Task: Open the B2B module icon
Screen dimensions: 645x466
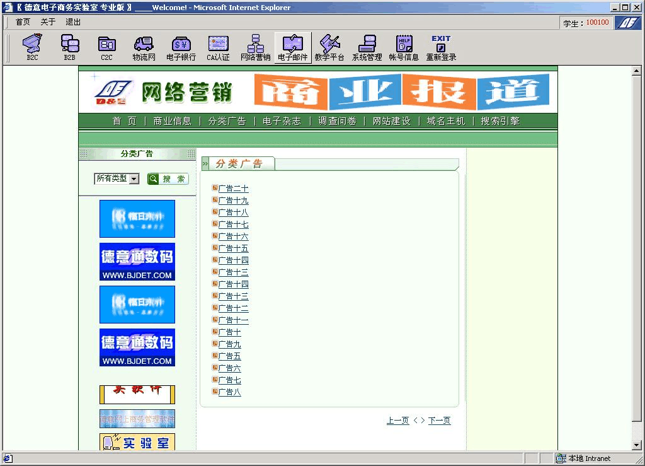Action: coord(69,47)
